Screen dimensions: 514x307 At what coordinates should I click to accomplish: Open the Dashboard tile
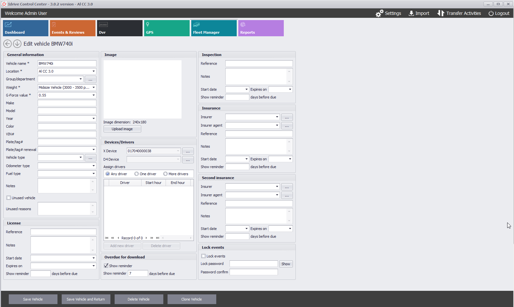tap(26, 28)
